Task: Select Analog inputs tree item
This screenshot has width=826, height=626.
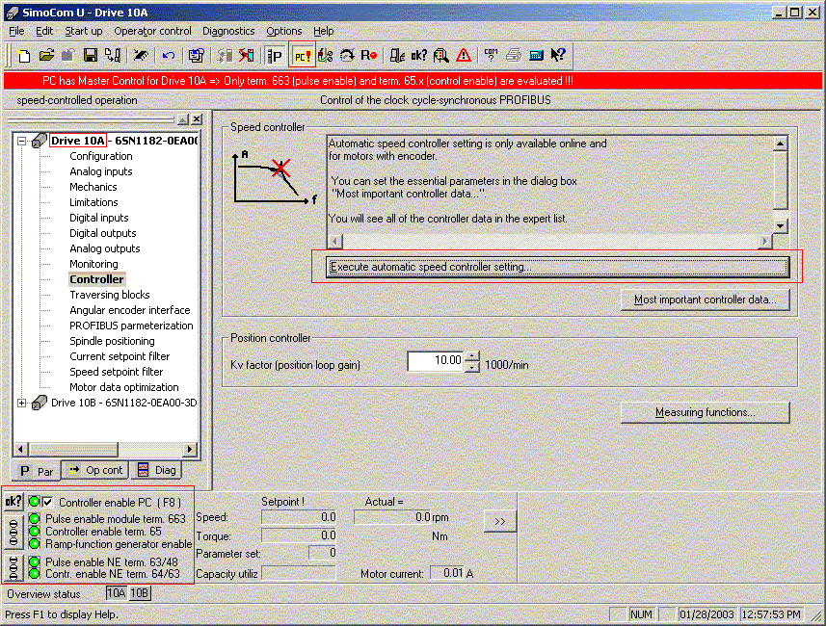Action: click(100, 171)
